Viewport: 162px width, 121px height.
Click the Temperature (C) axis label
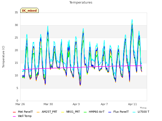pos(3,57)
